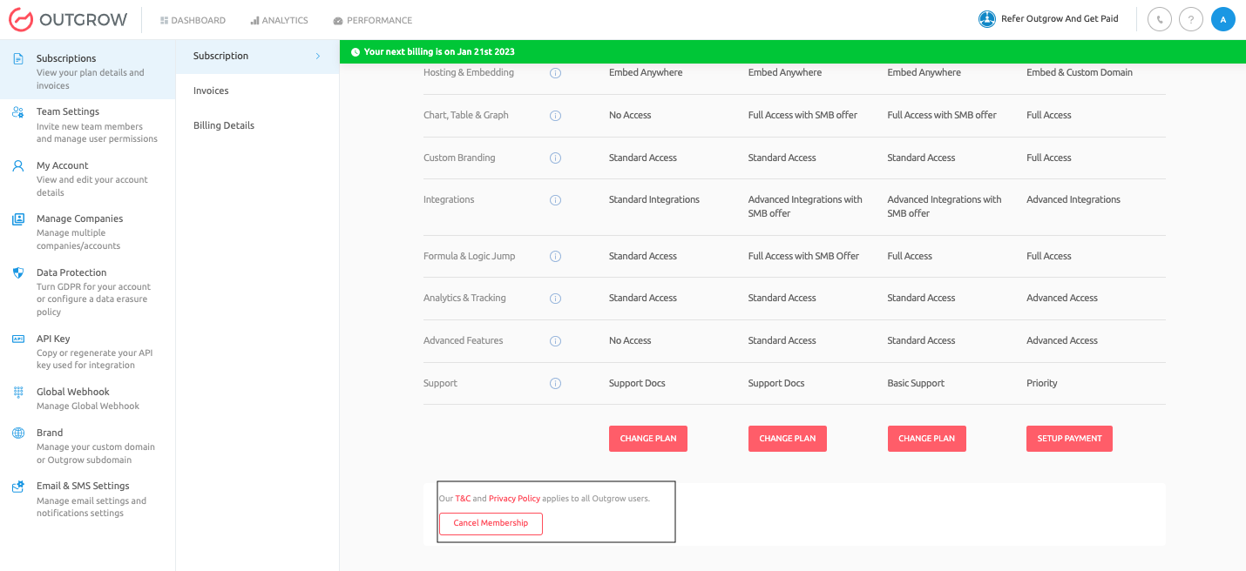
Task: Click the Outgrow logo
Action: [x=68, y=19]
